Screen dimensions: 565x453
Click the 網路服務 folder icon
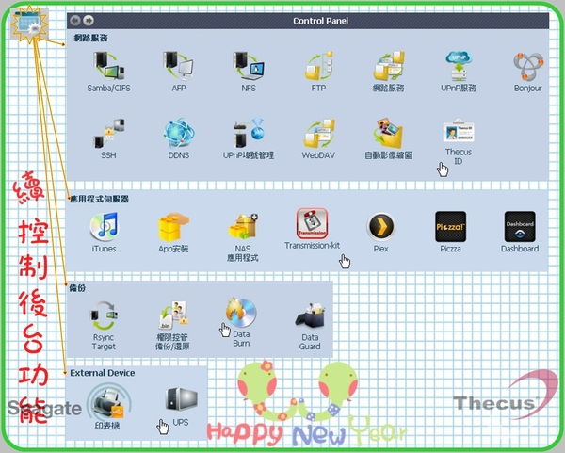[x=388, y=66]
